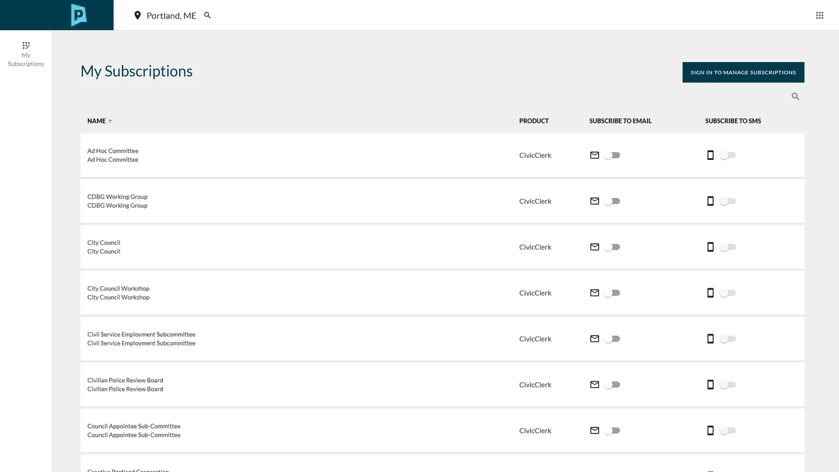Viewport: 839px width, 472px height.
Task: Click phone icon in CDBG Working Group row
Action: pyautogui.click(x=710, y=201)
